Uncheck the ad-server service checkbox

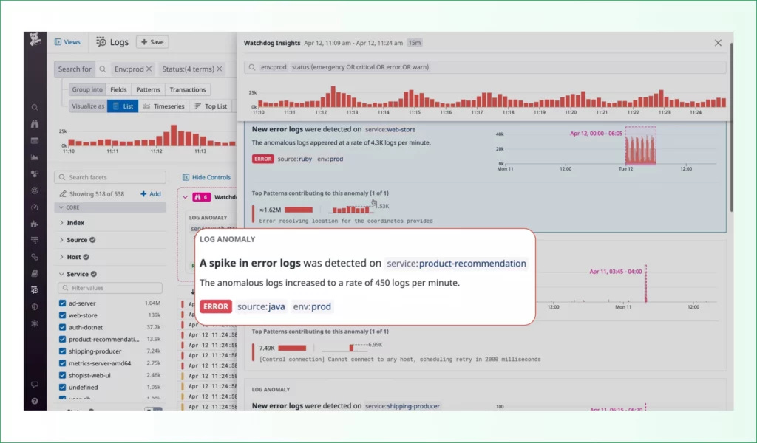62,303
